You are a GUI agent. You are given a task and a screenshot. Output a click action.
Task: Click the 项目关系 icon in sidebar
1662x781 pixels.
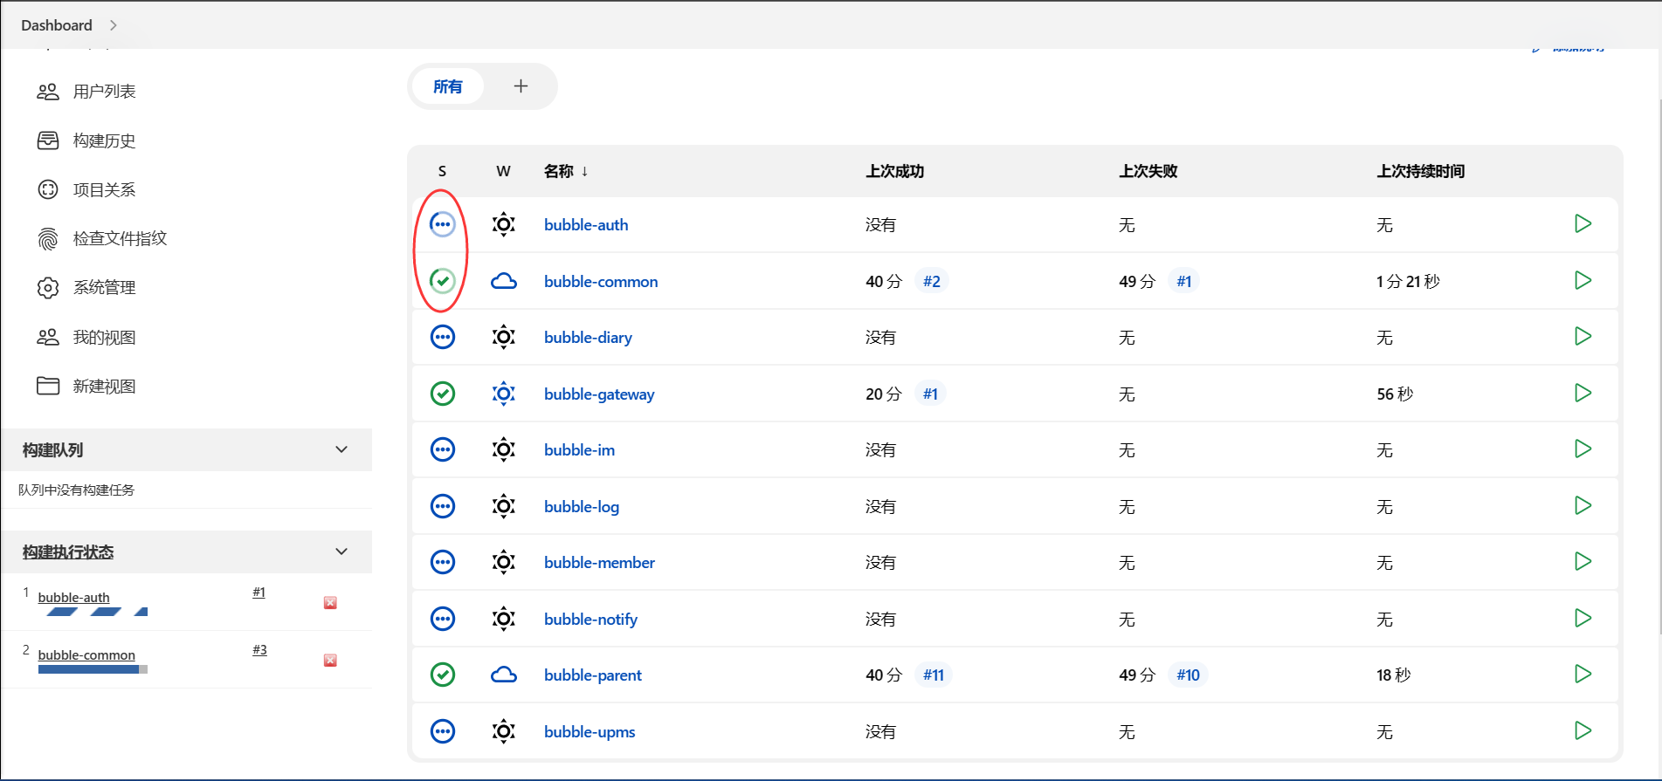[48, 189]
